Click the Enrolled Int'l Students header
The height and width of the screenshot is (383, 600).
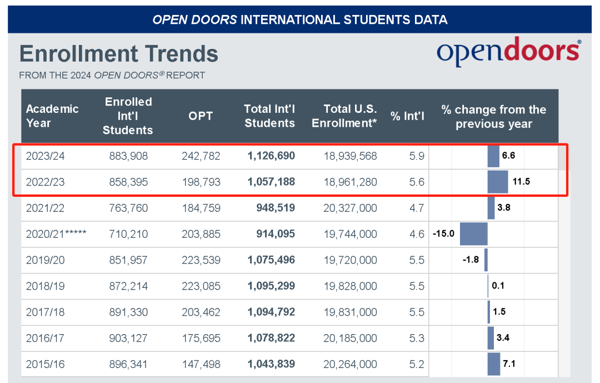click(128, 116)
